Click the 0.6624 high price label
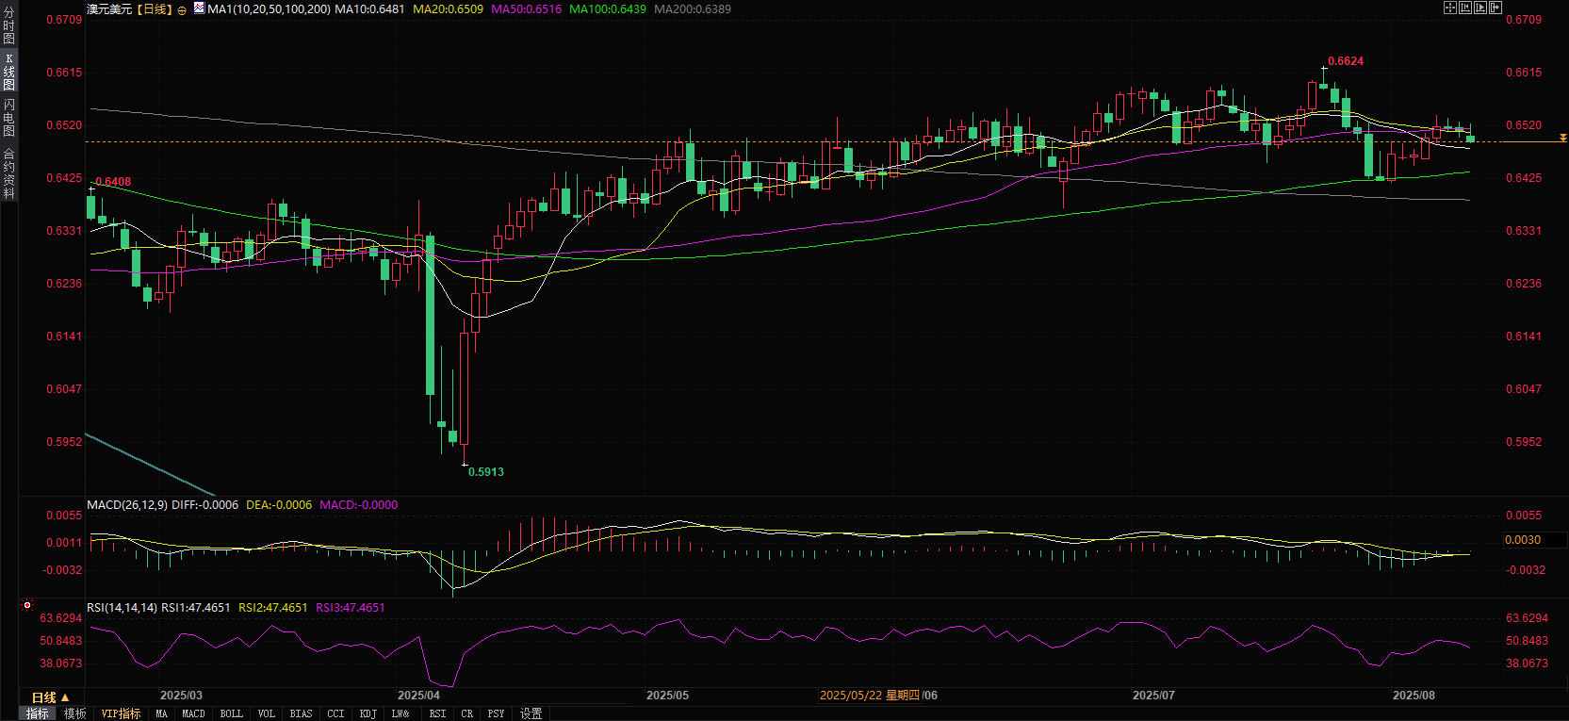The height and width of the screenshot is (721, 1569). [1346, 60]
